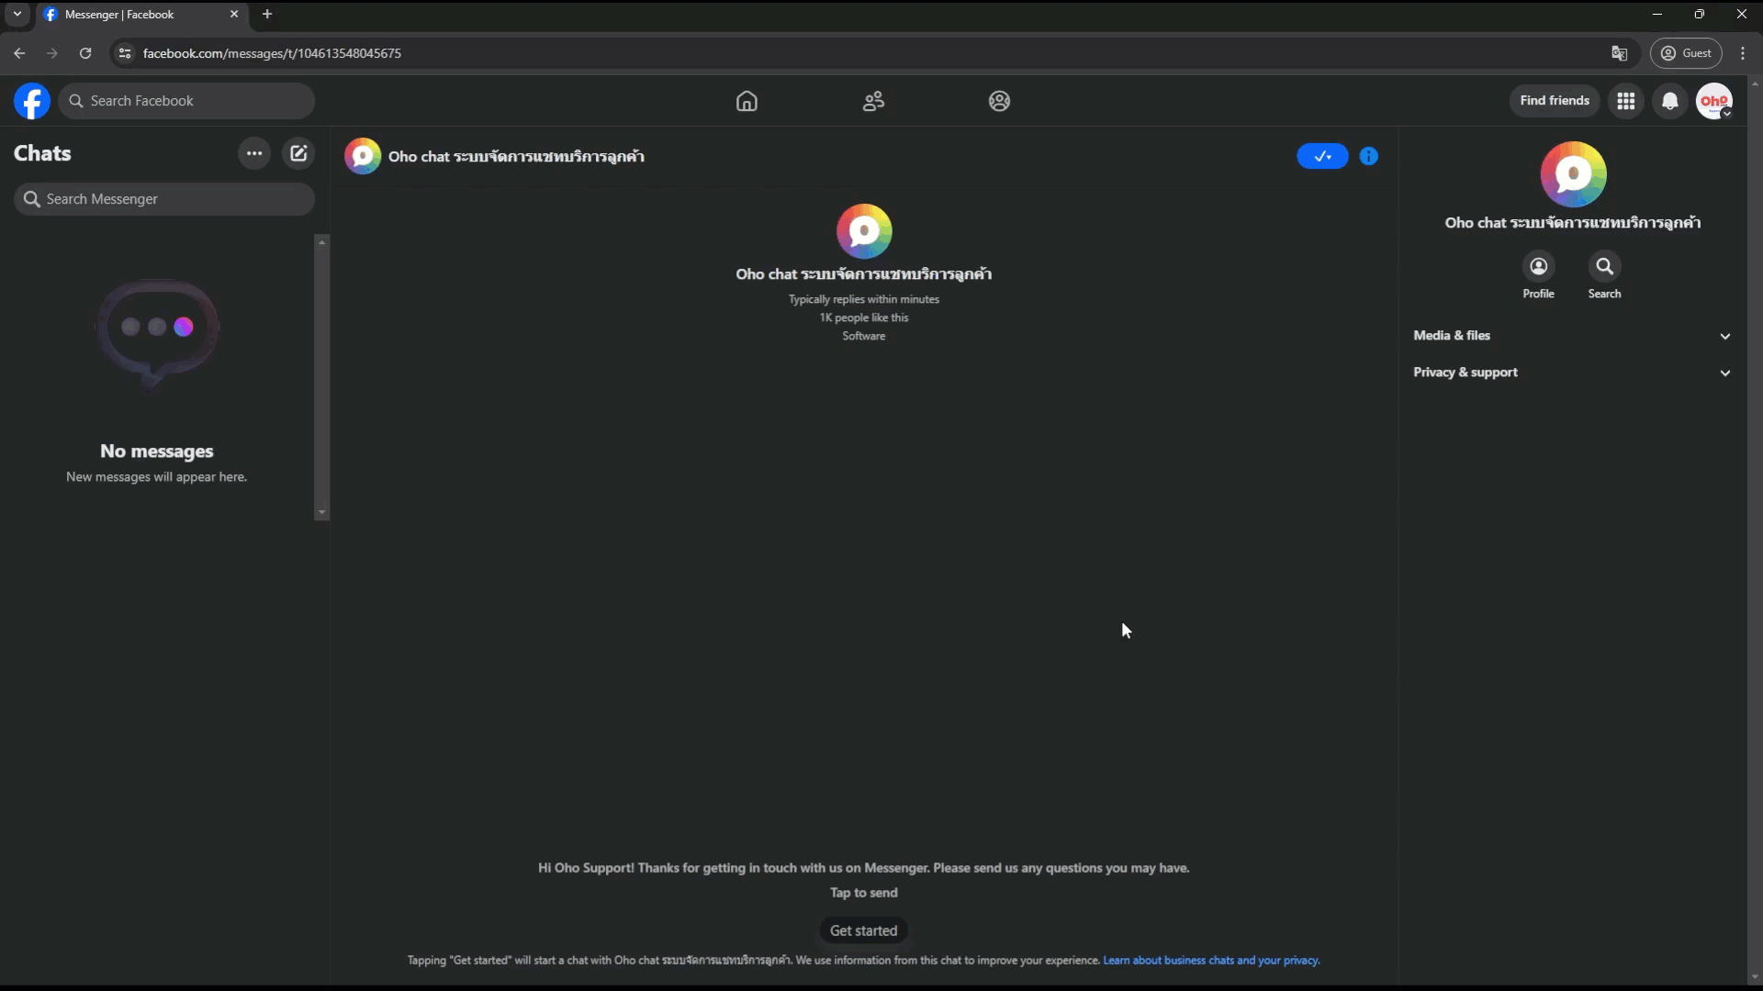
Task: Expand the Media & files section
Action: pos(1572,336)
